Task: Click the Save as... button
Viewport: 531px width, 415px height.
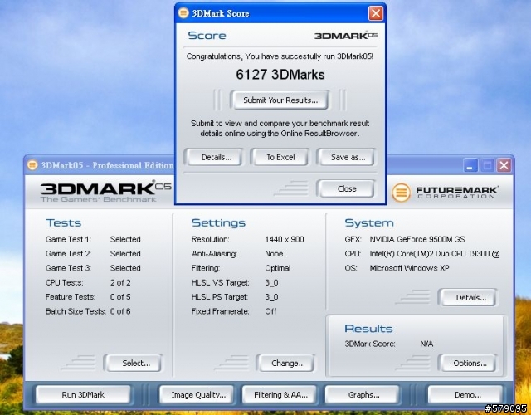Action: click(346, 157)
